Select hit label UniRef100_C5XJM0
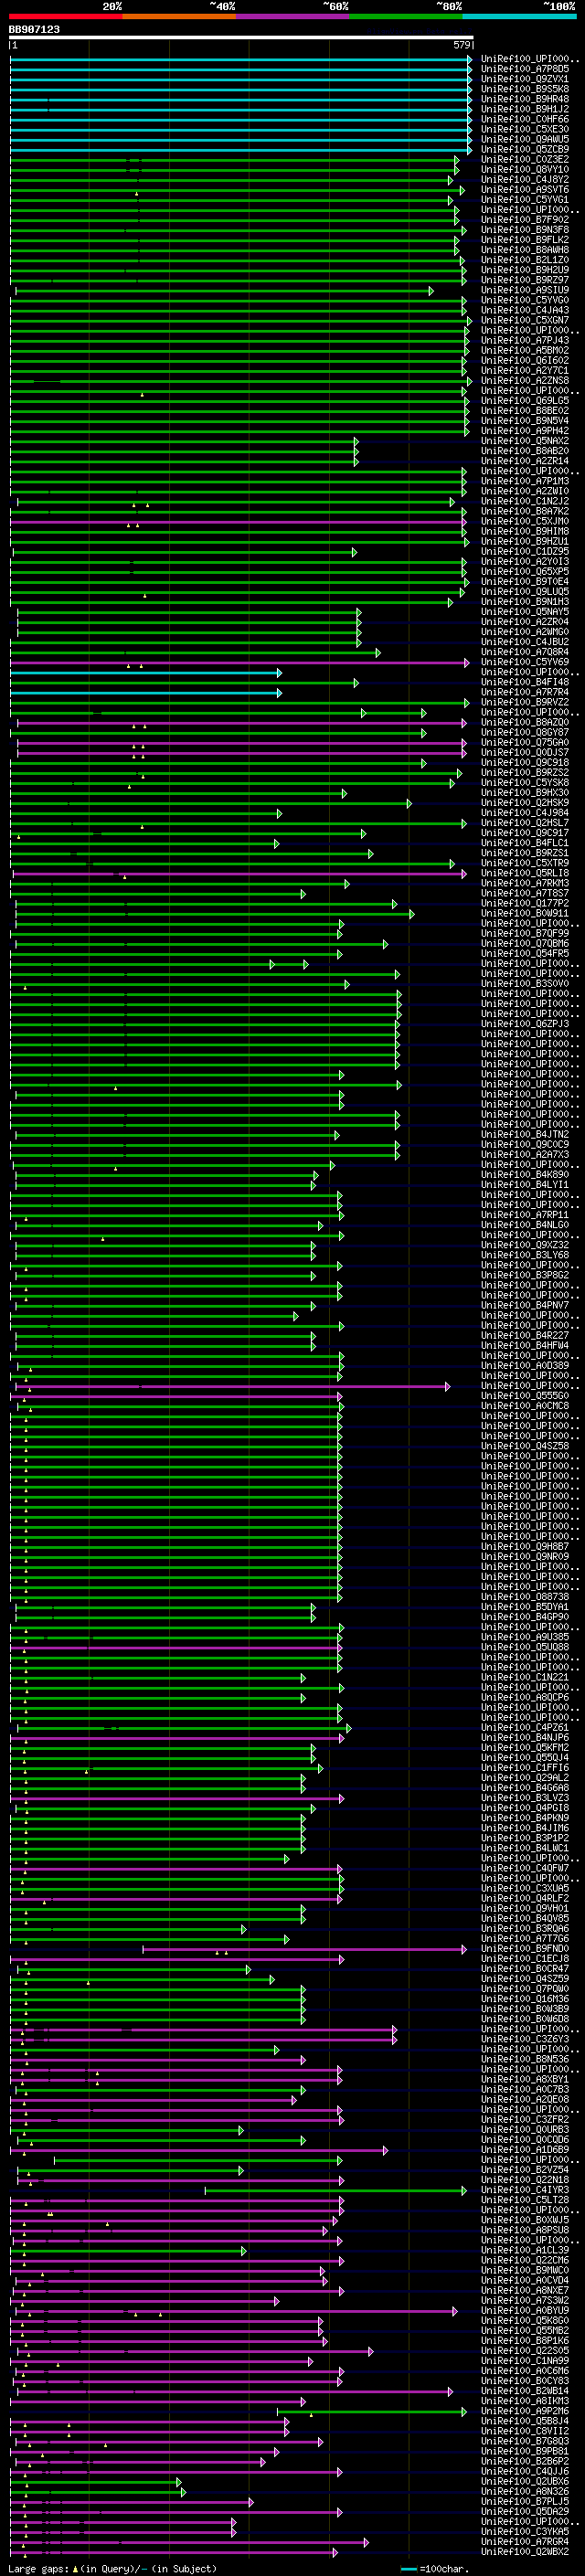The width and height of the screenshot is (585, 2576). tap(525, 521)
